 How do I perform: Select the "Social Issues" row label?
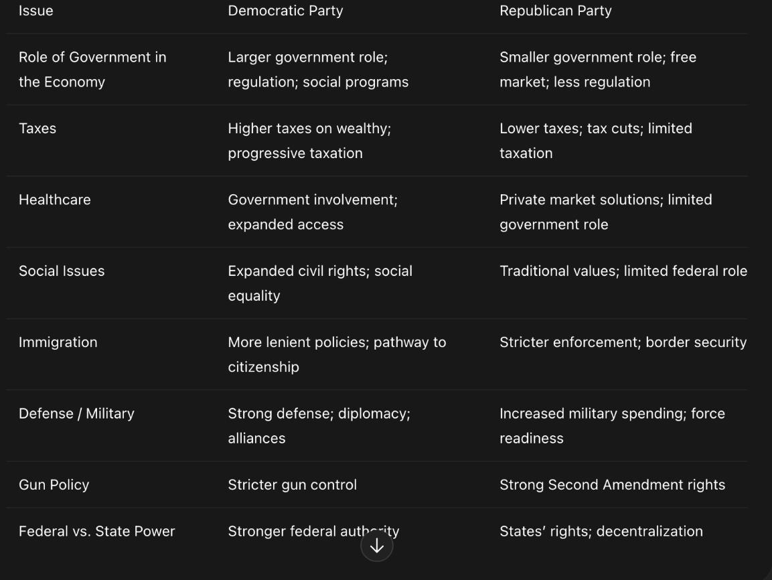tap(62, 271)
